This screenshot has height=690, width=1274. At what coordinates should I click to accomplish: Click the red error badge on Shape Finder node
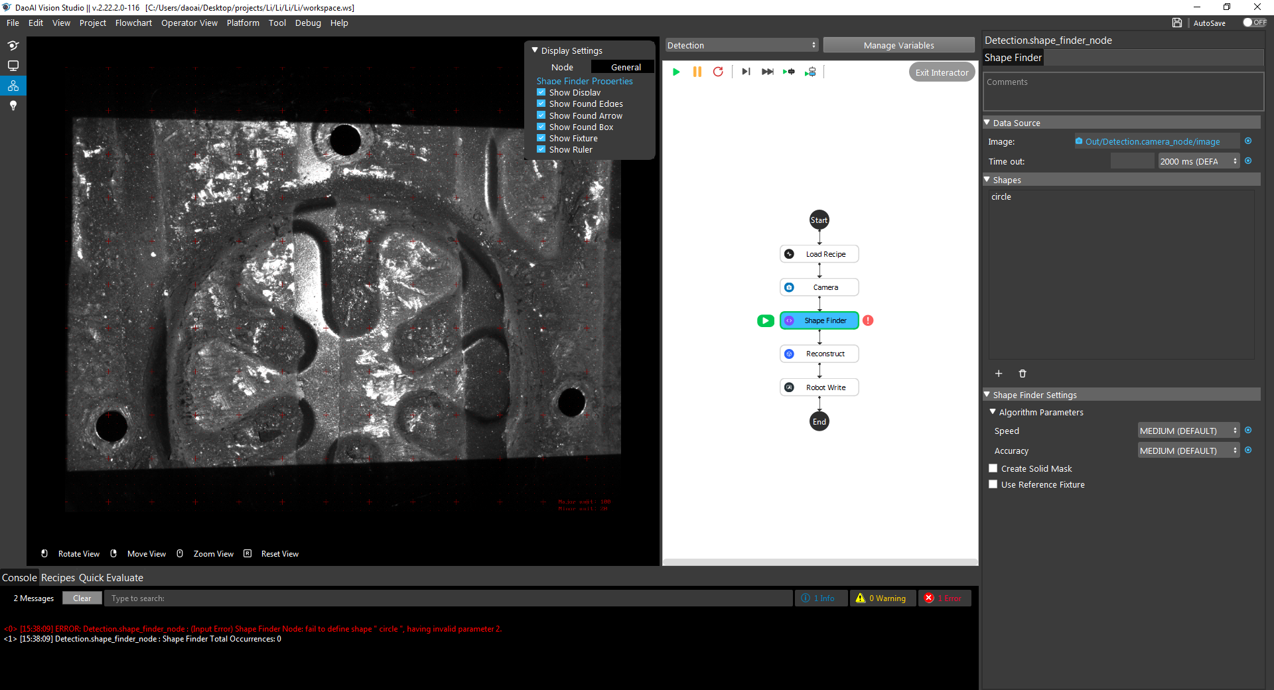pyautogui.click(x=868, y=320)
